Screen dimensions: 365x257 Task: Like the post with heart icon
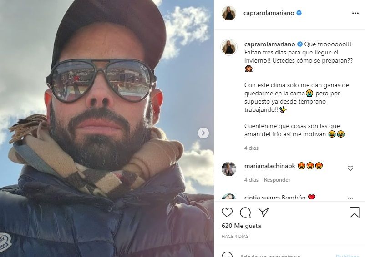(x=227, y=213)
